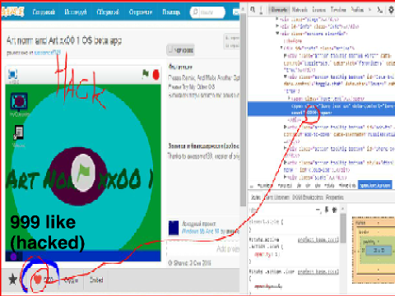
Task: Expand the first action tooltip bottom div node
Action: pyautogui.click(x=286, y=55)
